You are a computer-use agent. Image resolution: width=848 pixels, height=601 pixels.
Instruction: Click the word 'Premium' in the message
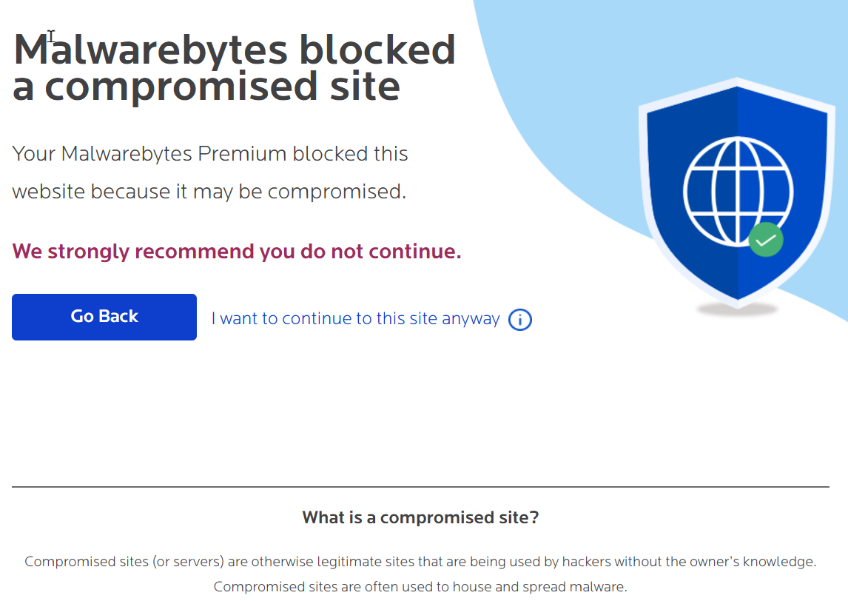tap(236, 154)
